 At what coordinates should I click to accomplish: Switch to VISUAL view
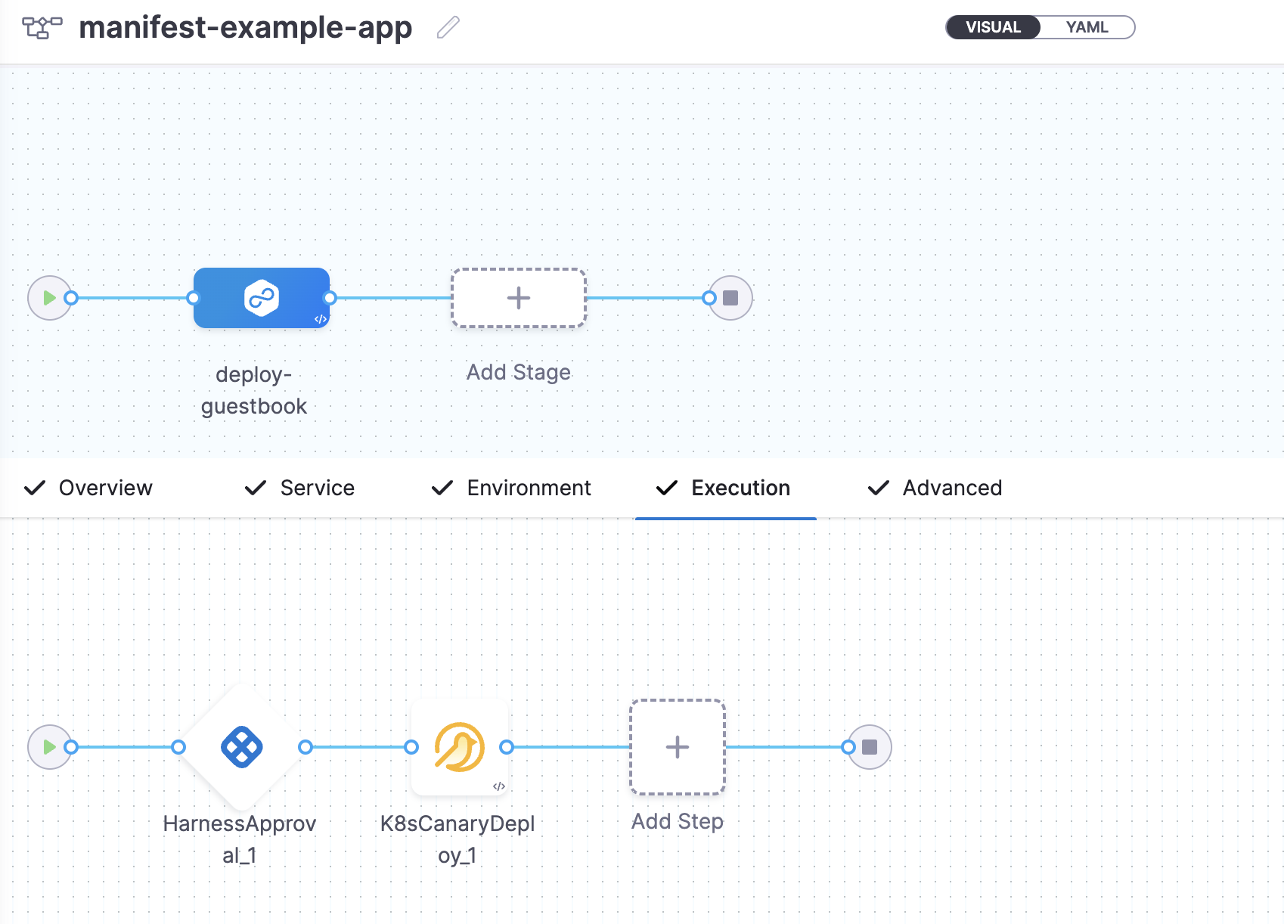(993, 27)
